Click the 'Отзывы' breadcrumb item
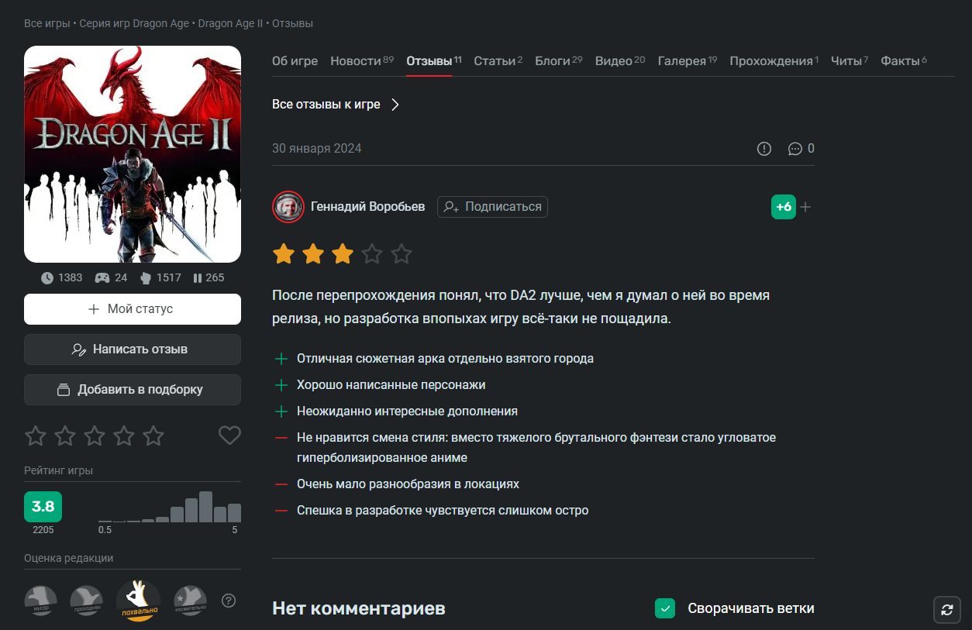 [292, 24]
